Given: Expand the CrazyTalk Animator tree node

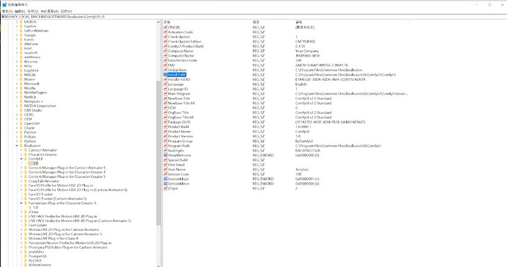Looking at the screenshot, I should (x=21, y=181).
